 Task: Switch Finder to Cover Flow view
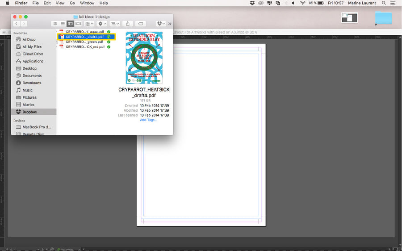pos(78,24)
